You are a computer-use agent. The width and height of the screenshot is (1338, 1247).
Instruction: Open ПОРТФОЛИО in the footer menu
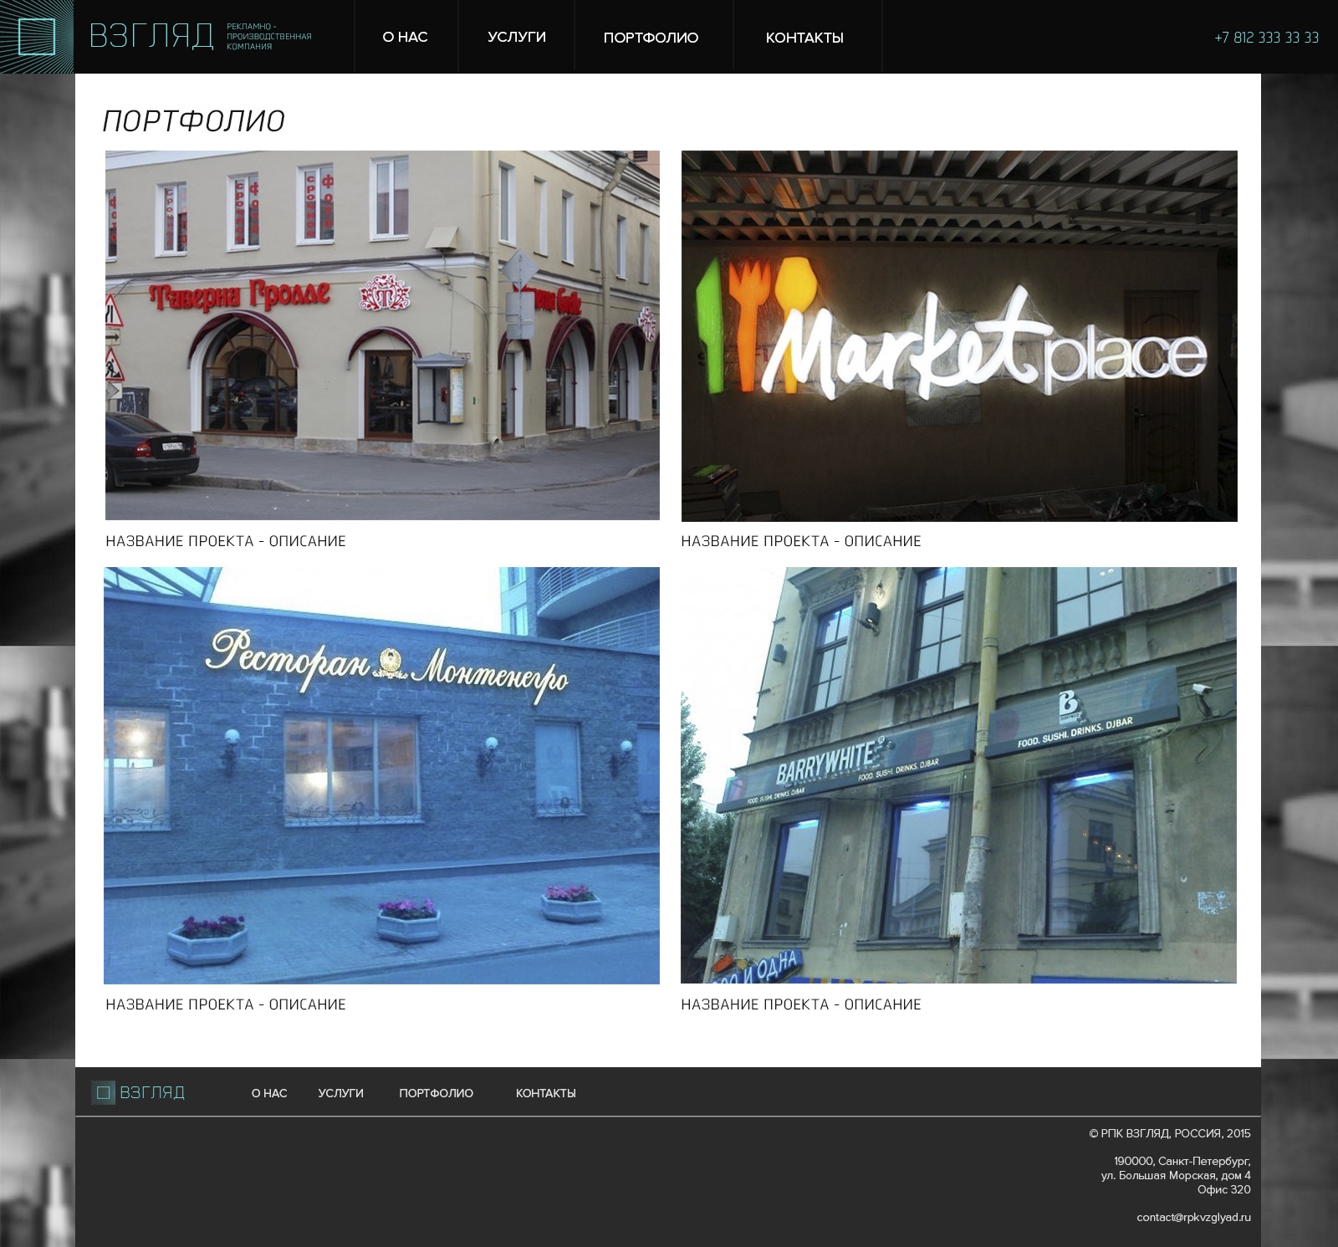[436, 1093]
